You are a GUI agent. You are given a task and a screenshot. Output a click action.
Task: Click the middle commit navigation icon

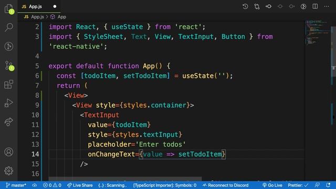(280, 6)
